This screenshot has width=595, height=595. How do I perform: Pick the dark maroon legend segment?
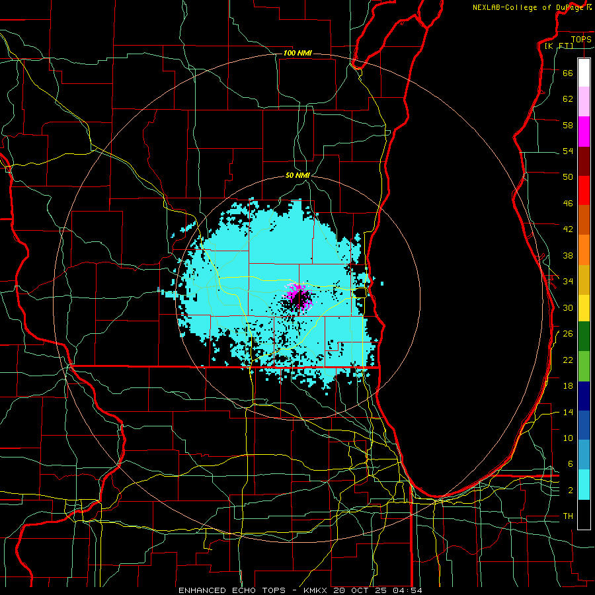pos(584,161)
